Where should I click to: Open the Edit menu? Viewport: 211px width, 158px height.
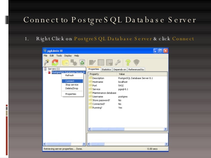[x=52, y=56]
